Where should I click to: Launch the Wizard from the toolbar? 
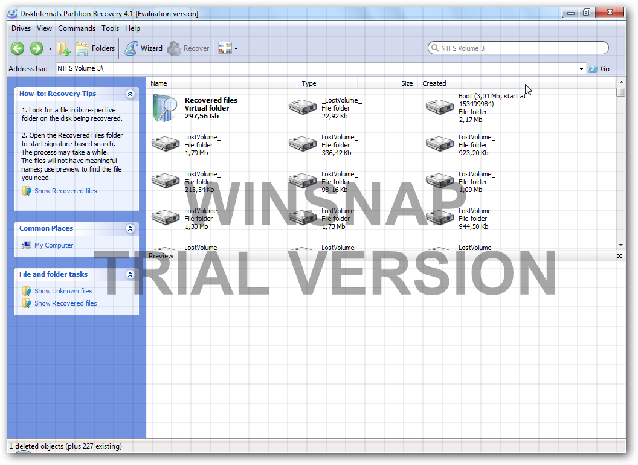(x=143, y=48)
